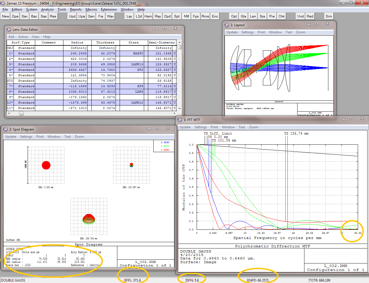The image size is (369, 283).
Task: Open the System menu
Action: [31, 9]
